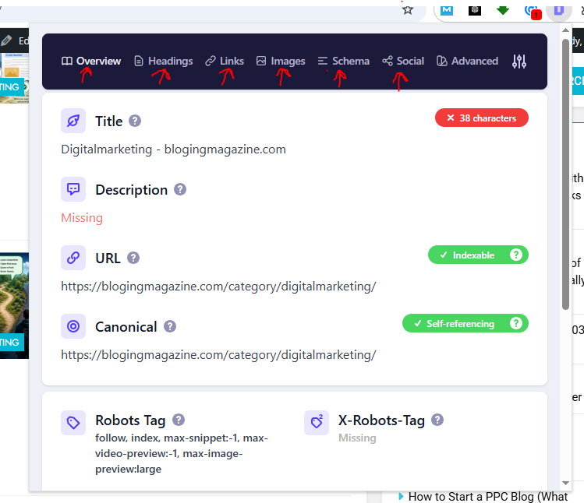Open the Advanced tab
The image size is (584, 503).
467,61
